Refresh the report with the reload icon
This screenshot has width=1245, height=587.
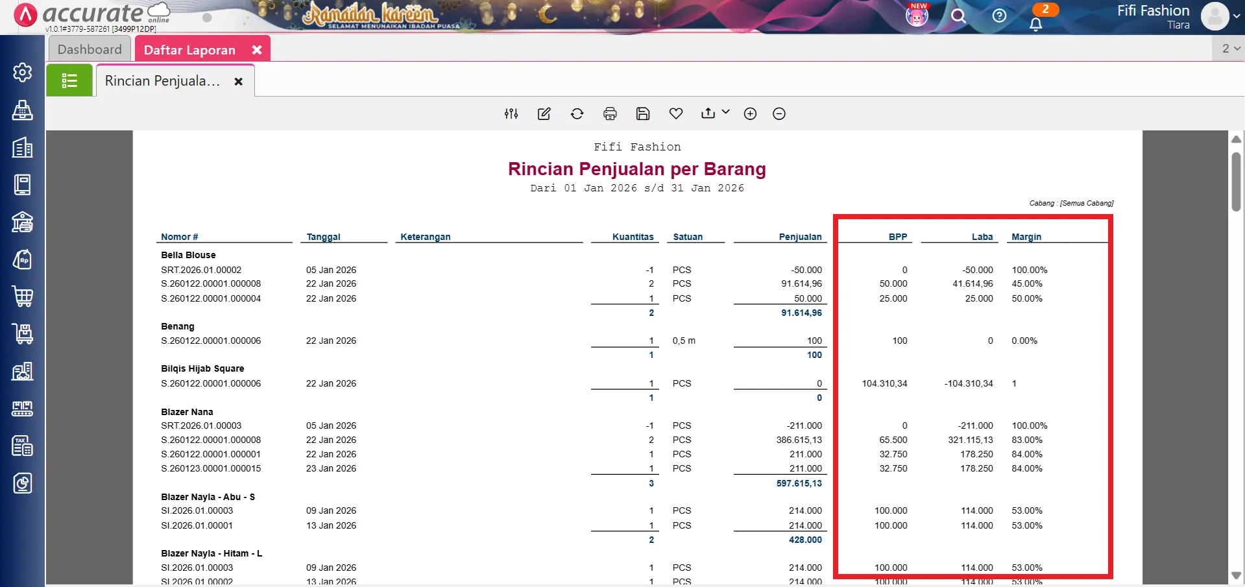[577, 114]
